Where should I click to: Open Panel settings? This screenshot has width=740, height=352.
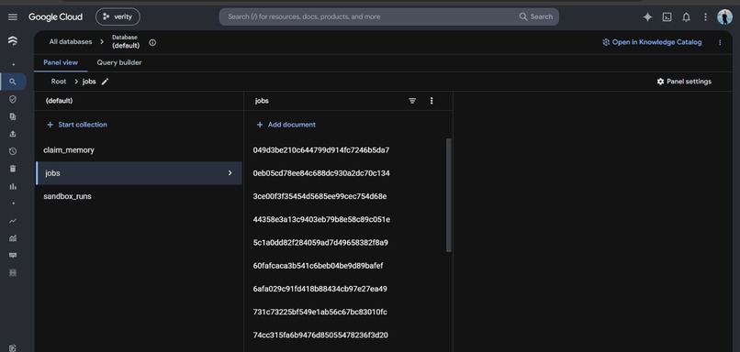click(684, 82)
